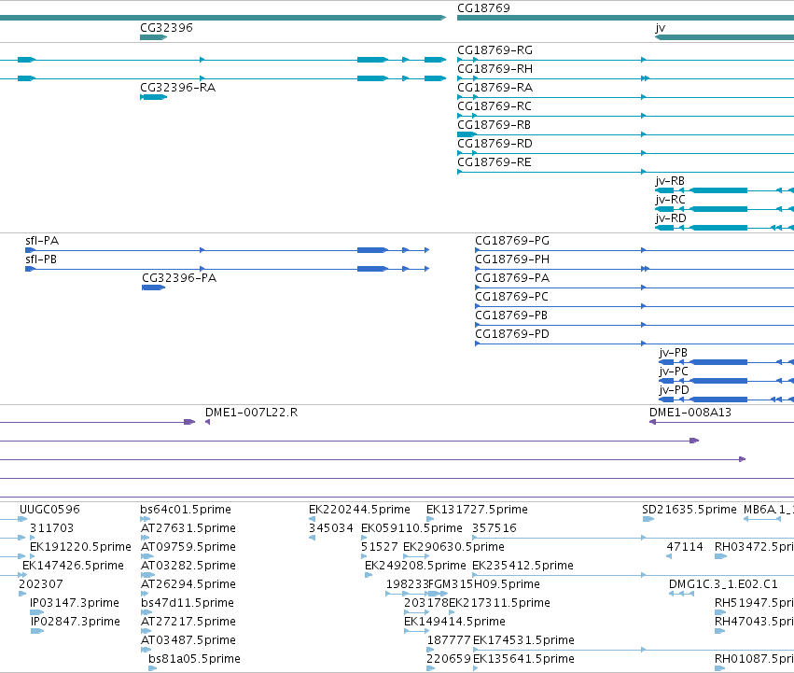The width and height of the screenshot is (794, 673).
Task: Select protein CG18769-PH label
Action: [x=512, y=259]
